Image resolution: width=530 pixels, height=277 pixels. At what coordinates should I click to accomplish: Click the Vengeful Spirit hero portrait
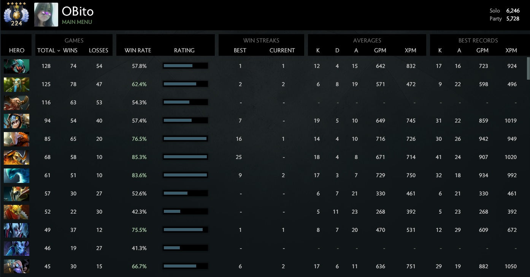(16, 230)
